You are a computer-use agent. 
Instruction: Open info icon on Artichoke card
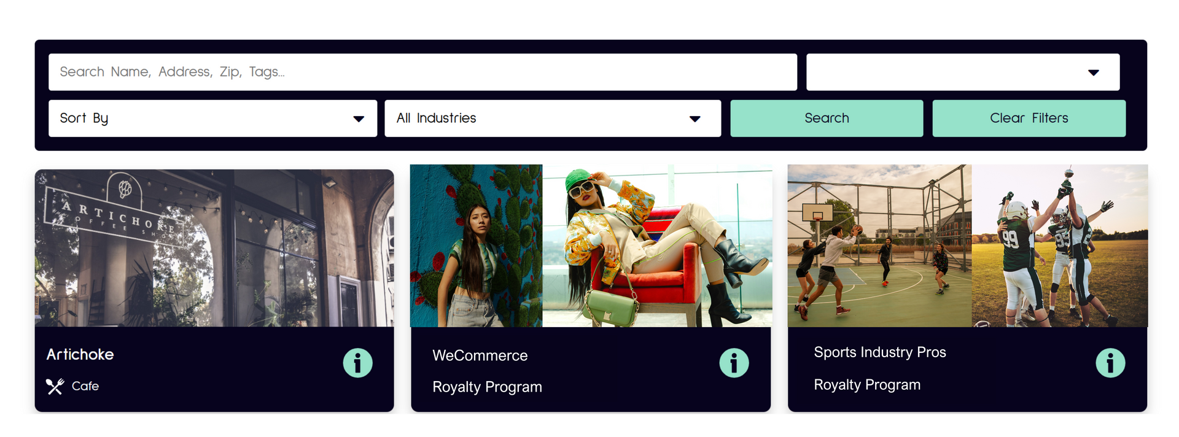click(357, 363)
